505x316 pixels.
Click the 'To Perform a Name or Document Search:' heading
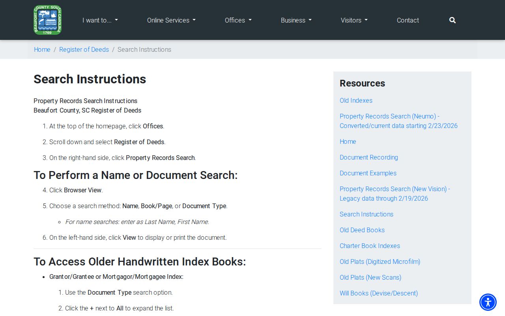(136, 175)
